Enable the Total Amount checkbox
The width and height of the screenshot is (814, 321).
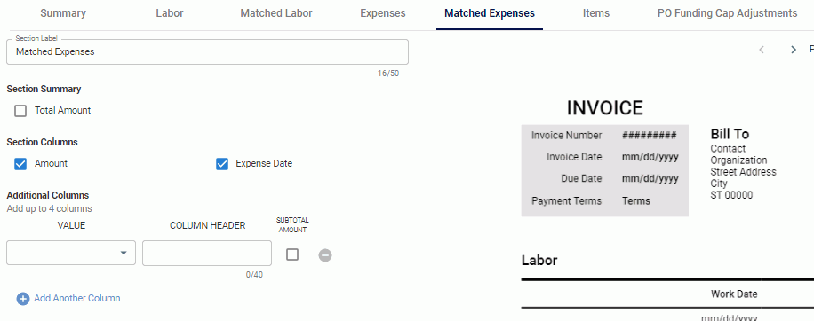pos(20,111)
